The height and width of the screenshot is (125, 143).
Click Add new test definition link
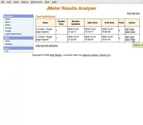click(47, 46)
